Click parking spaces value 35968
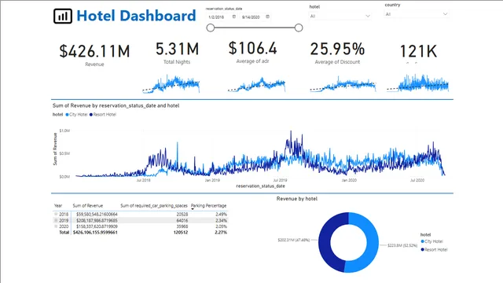 (182, 226)
